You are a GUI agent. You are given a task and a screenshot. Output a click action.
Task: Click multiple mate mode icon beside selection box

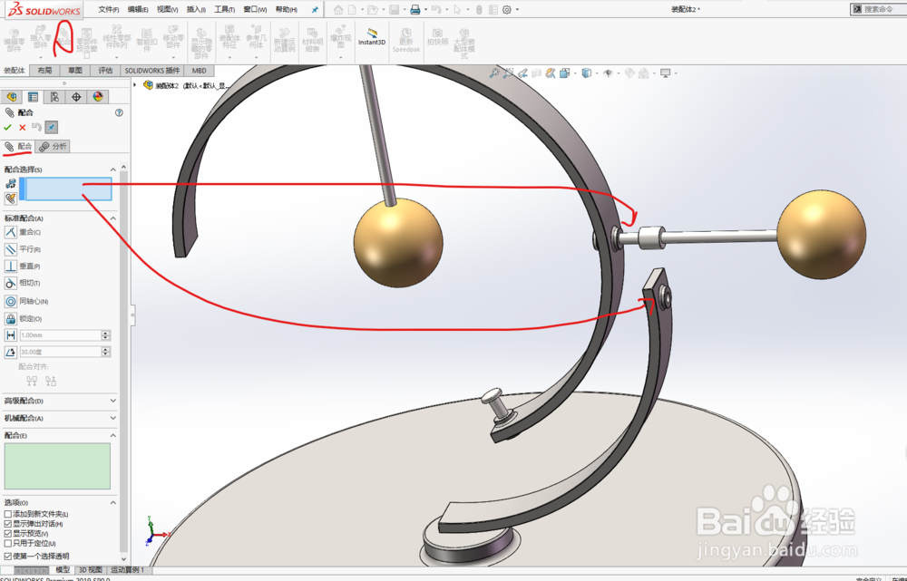coord(10,199)
